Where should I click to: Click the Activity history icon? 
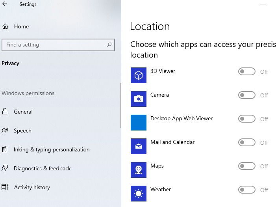point(5,187)
